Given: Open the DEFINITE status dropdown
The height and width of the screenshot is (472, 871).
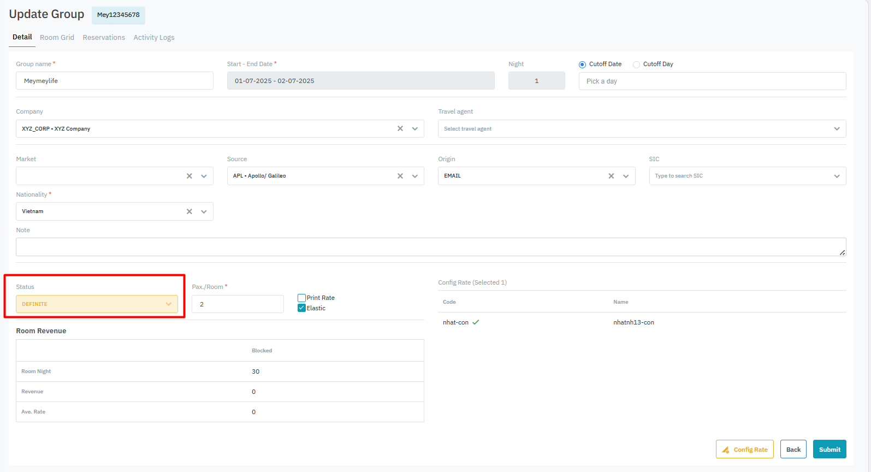Looking at the screenshot, I should (97, 304).
